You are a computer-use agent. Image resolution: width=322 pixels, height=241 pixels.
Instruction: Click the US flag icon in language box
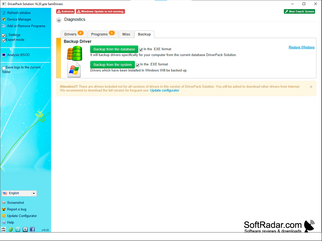(x=5, y=193)
